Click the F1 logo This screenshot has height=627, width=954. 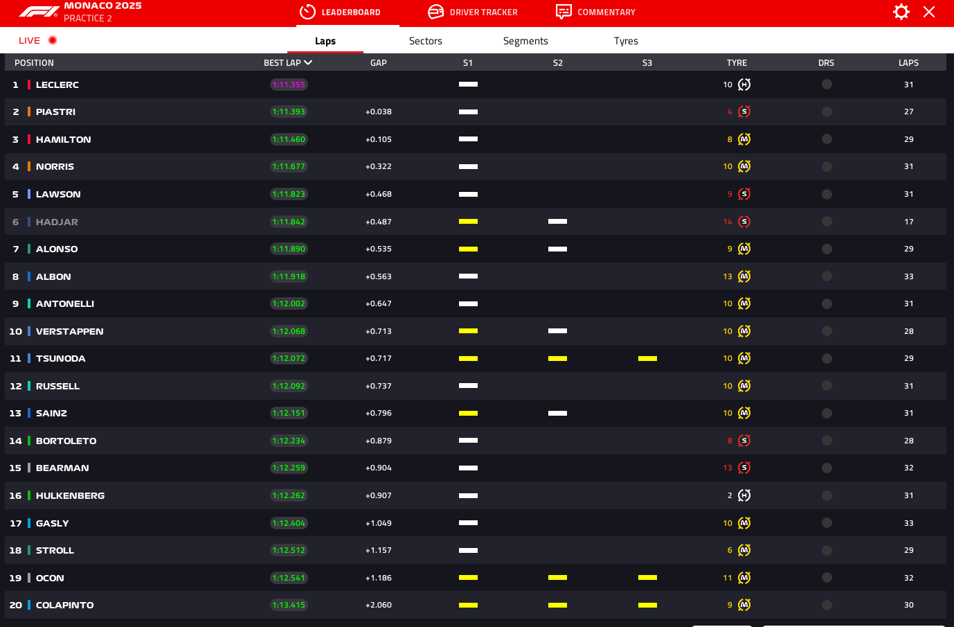pos(38,12)
